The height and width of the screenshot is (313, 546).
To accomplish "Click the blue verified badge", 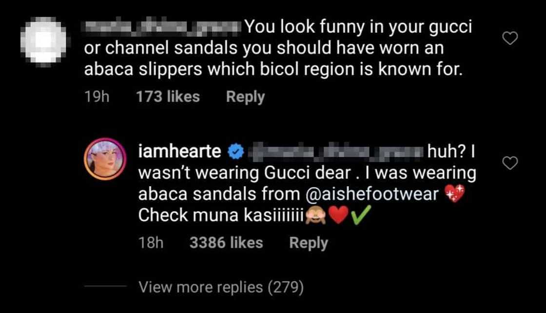I will (236, 154).
